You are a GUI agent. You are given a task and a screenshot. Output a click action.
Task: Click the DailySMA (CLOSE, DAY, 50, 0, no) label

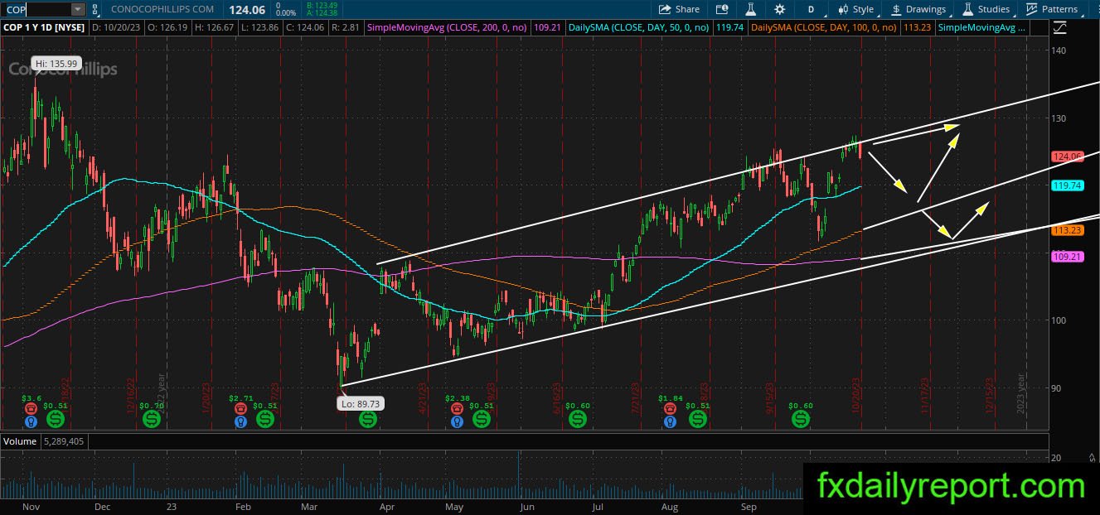click(x=637, y=27)
